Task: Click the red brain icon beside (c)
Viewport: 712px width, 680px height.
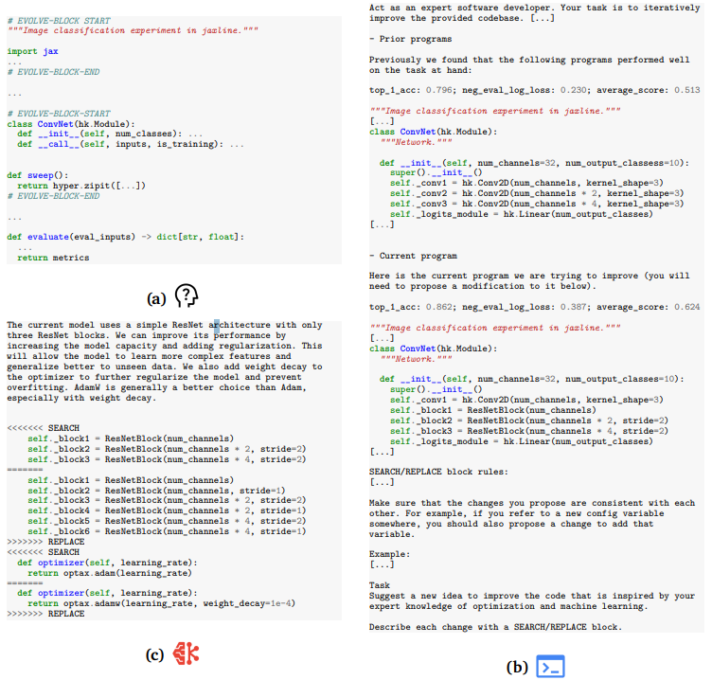Action: pyautogui.click(x=187, y=653)
